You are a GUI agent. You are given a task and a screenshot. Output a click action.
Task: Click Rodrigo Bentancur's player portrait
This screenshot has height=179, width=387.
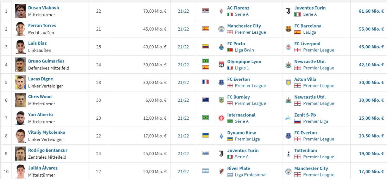(20, 153)
